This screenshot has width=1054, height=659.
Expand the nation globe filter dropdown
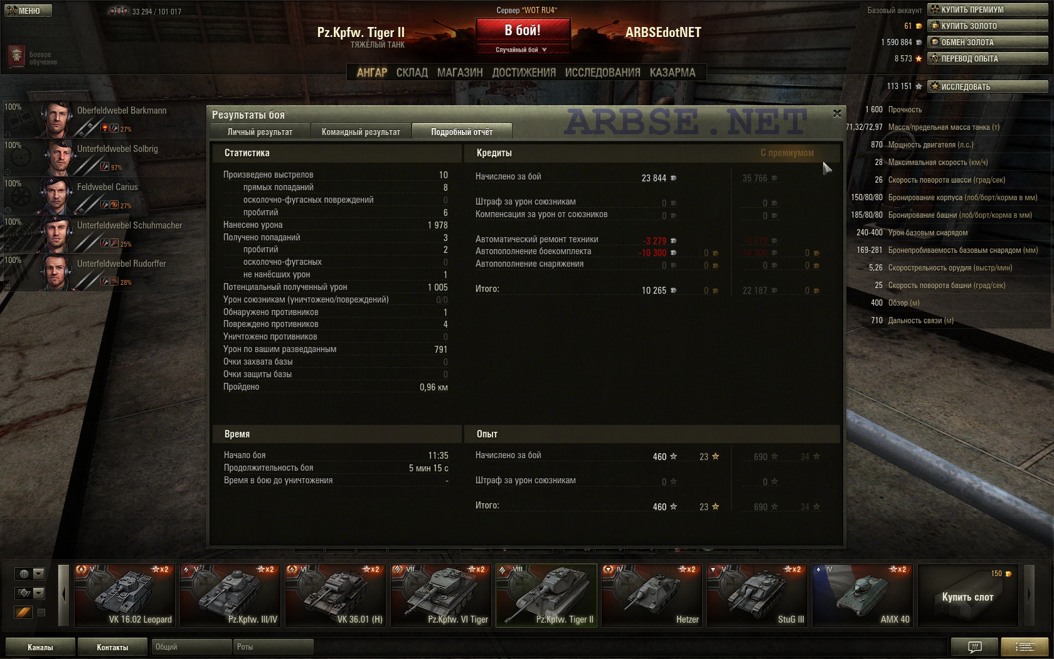click(x=39, y=574)
